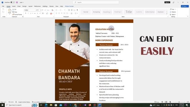This screenshot has height=107, width=190.
Task: Click the Redo icon below Undo
Action: [3, 12]
